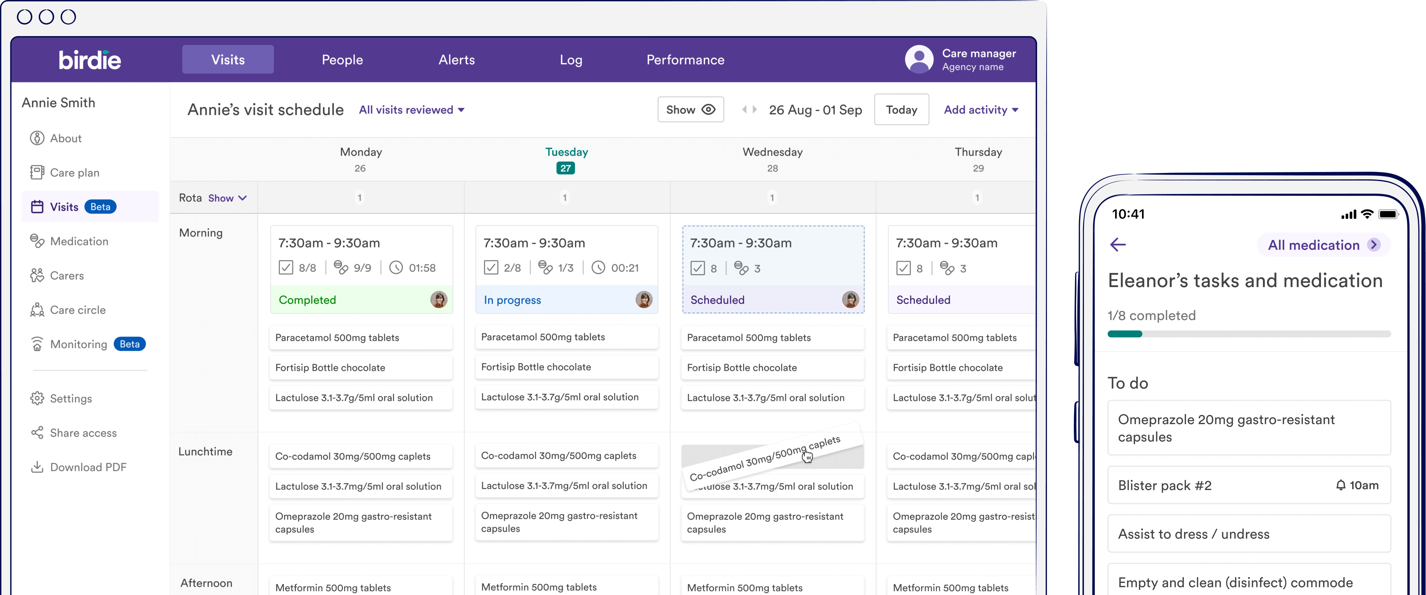
Task: Open the Performance tab
Action: tap(685, 60)
